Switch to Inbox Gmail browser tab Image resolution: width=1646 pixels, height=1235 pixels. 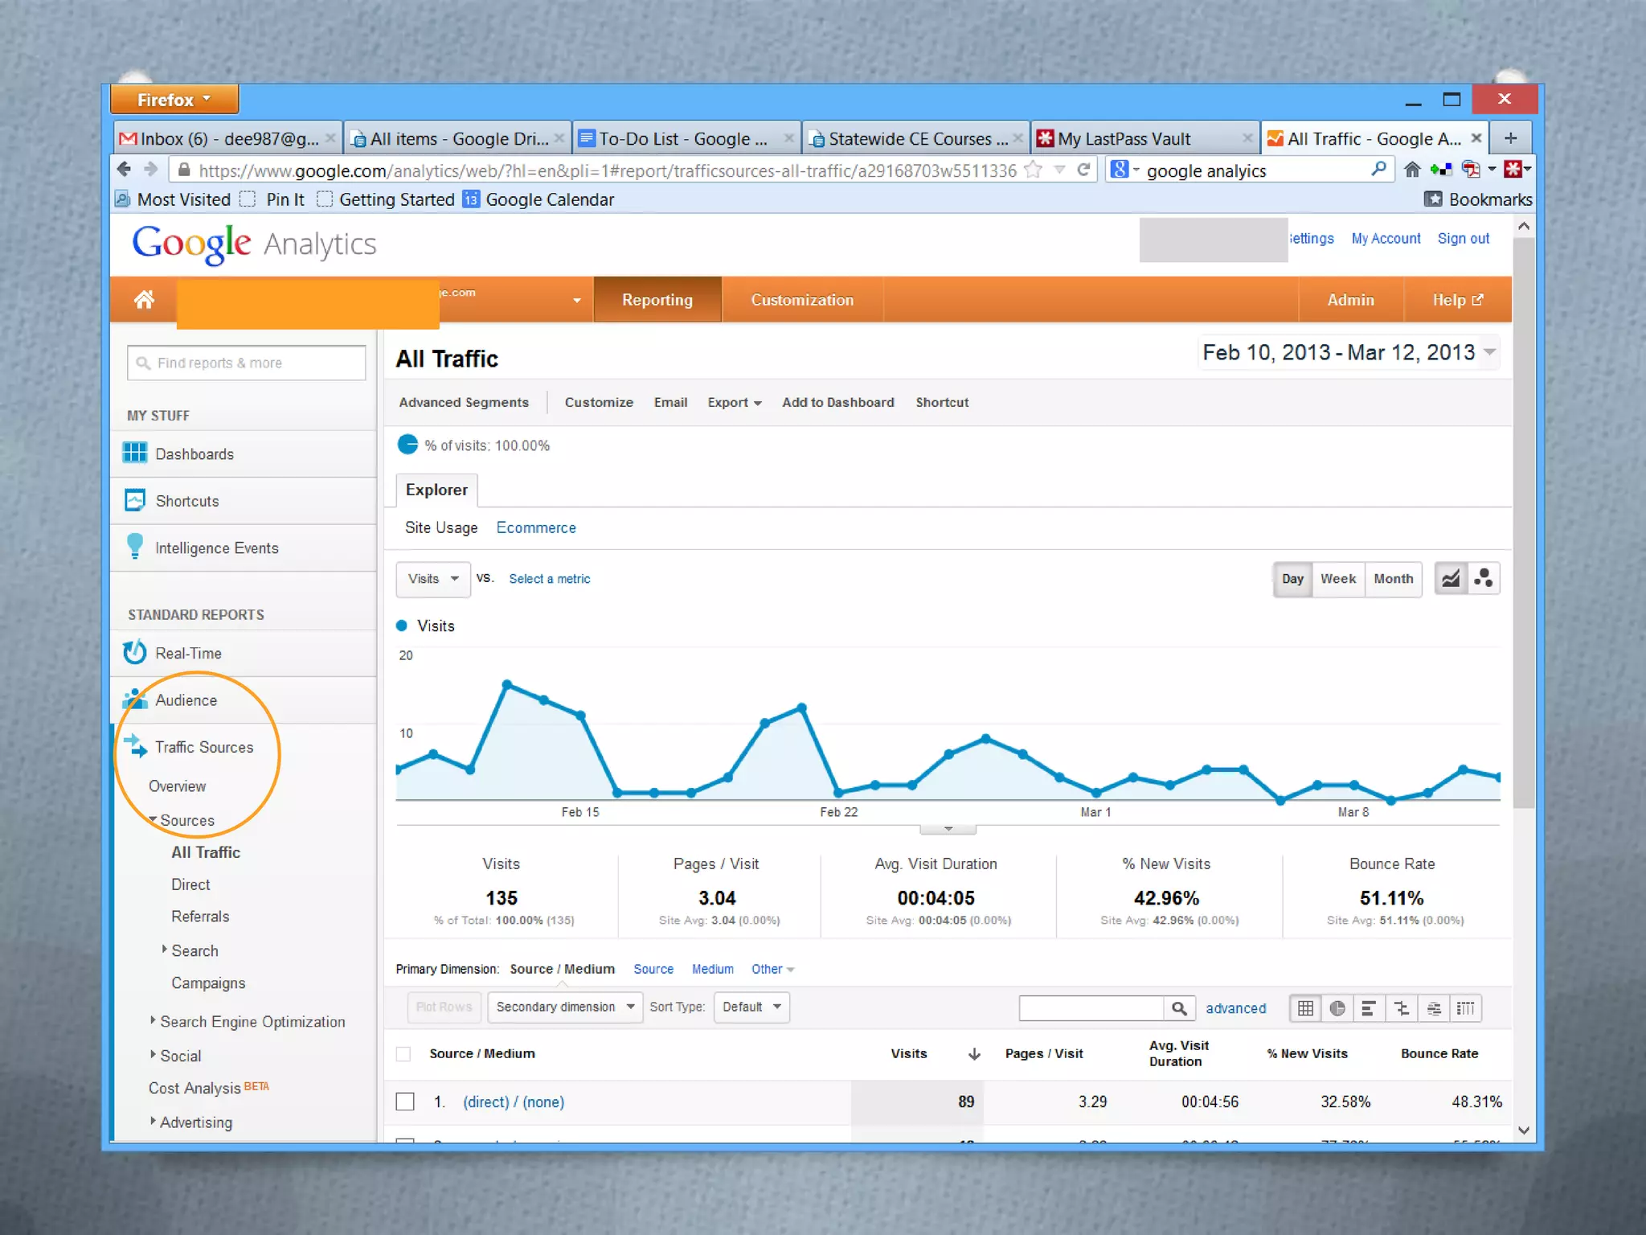click(x=227, y=139)
